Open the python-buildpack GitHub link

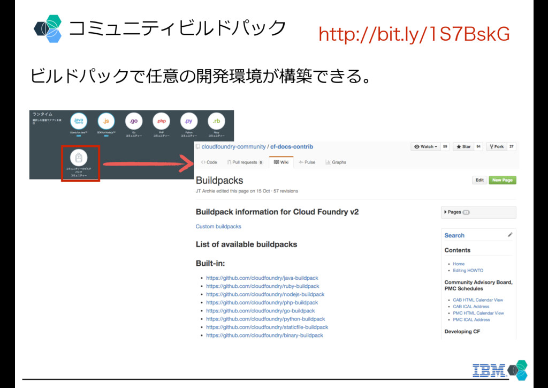point(265,319)
